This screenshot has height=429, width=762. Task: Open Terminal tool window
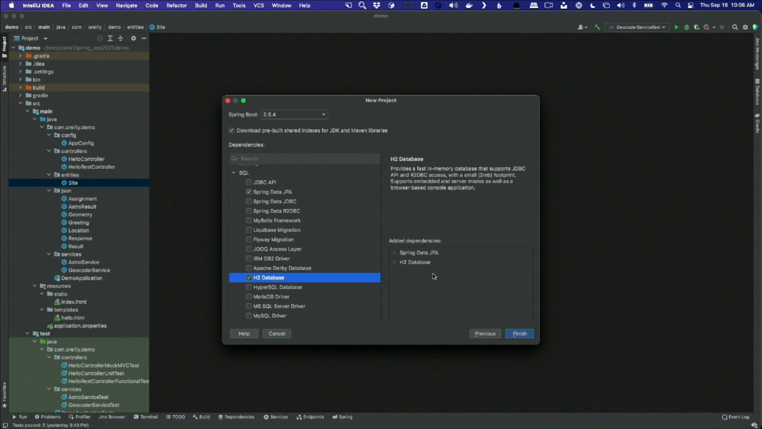pyautogui.click(x=146, y=417)
